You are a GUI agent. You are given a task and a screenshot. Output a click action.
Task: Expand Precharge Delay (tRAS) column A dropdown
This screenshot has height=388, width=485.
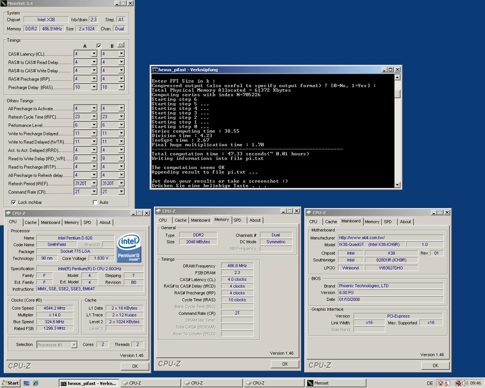[x=94, y=87]
